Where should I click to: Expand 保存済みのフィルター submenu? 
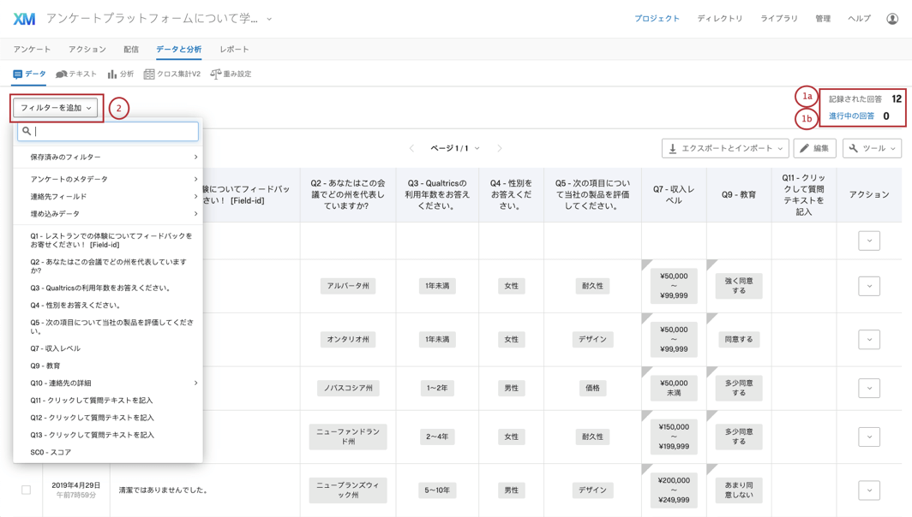pos(108,157)
